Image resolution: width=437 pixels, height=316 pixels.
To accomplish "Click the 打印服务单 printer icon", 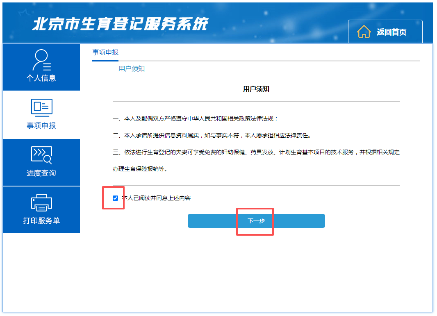I will [x=41, y=202].
